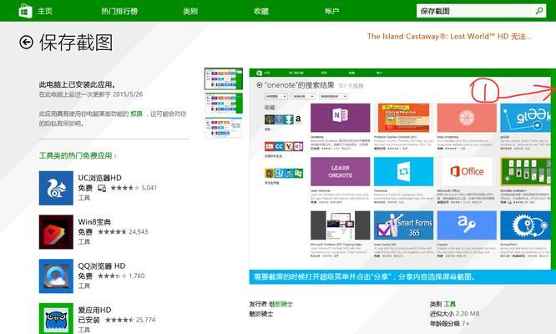Screen dimensions: 556x334
Task: Open The Island Castaway Lost World notification link
Action: point(449,36)
